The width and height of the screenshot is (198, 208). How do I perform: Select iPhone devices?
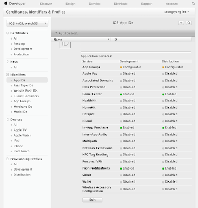pos(18,146)
